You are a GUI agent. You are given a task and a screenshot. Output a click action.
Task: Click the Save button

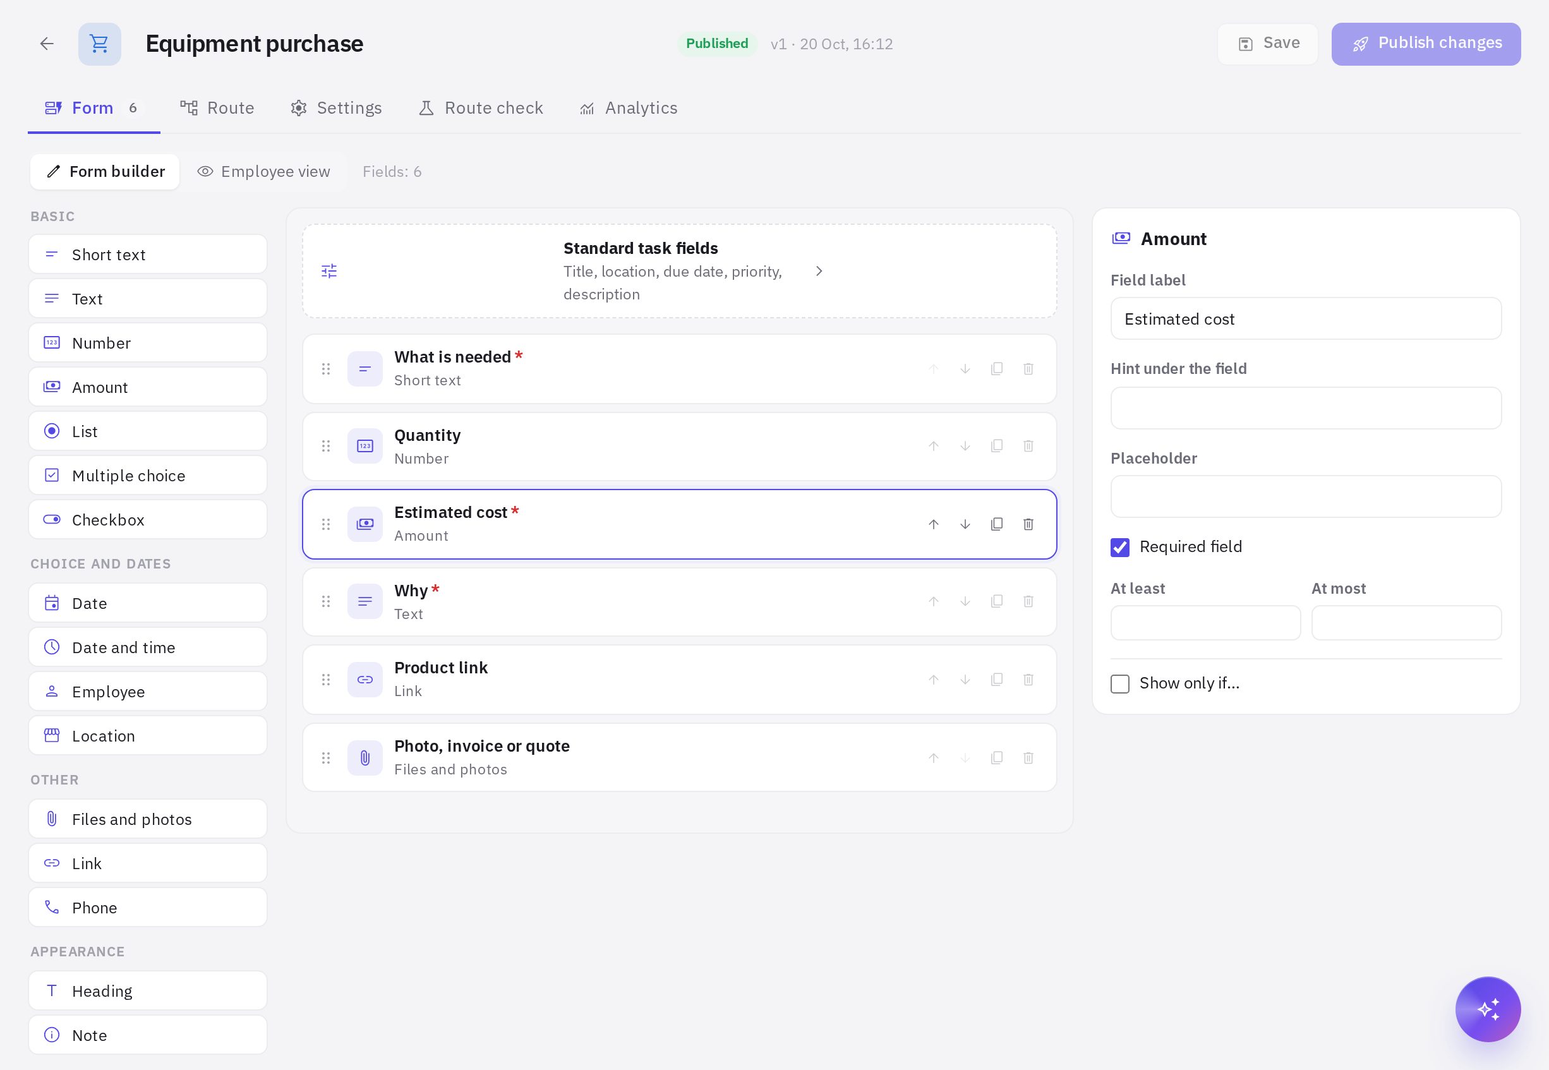(x=1267, y=44)
